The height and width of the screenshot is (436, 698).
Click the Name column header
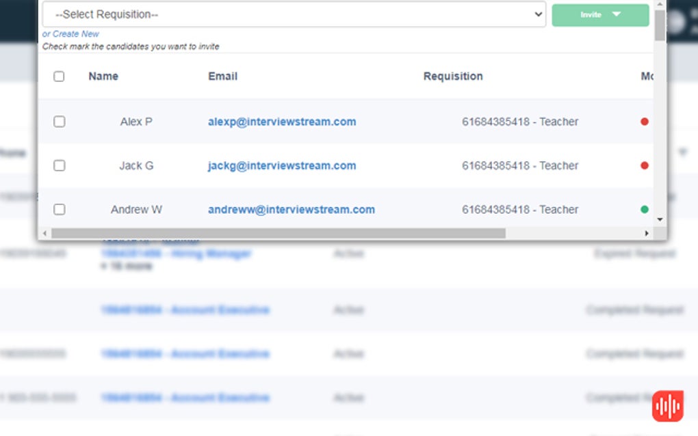click(103, 77)
